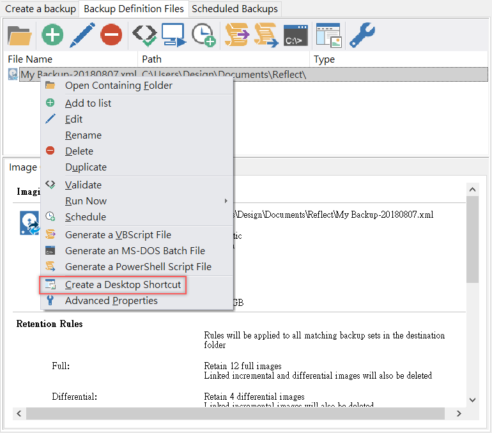
Task: Click the file icon beside My Backup-20180807.xml
Action: [x=13, y=74]
